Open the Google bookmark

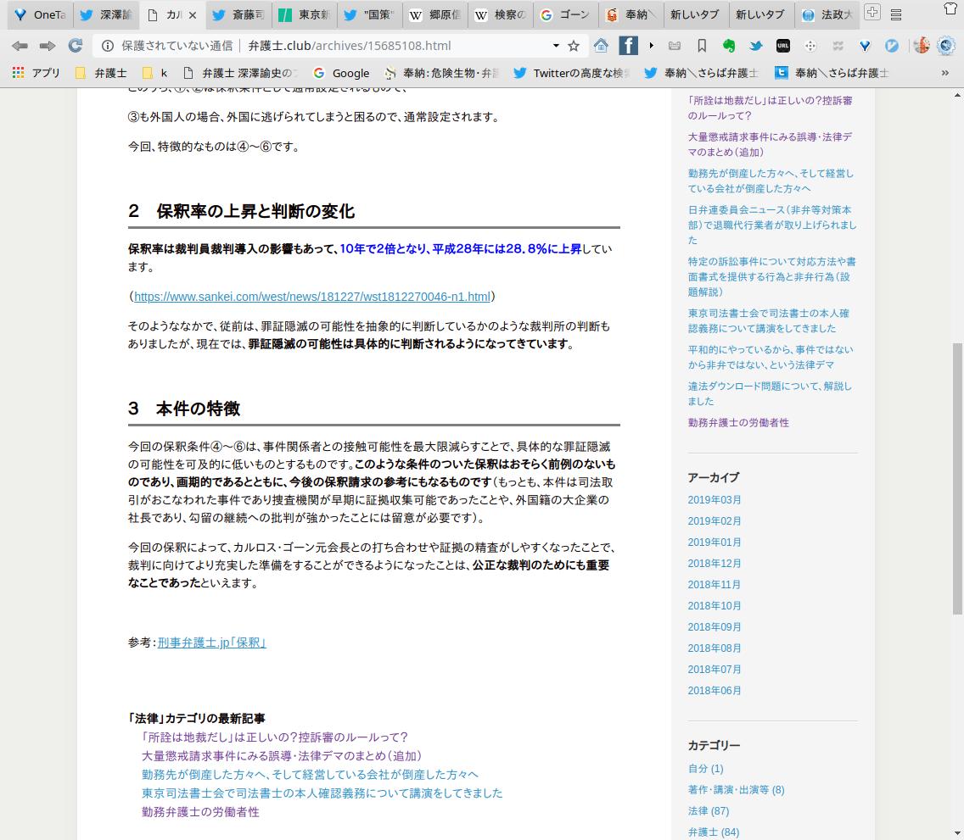click(x=342, y=73)
